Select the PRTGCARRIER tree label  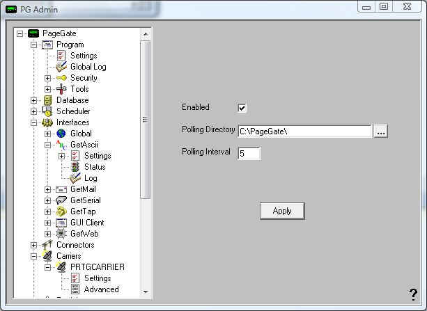[98, 267]
